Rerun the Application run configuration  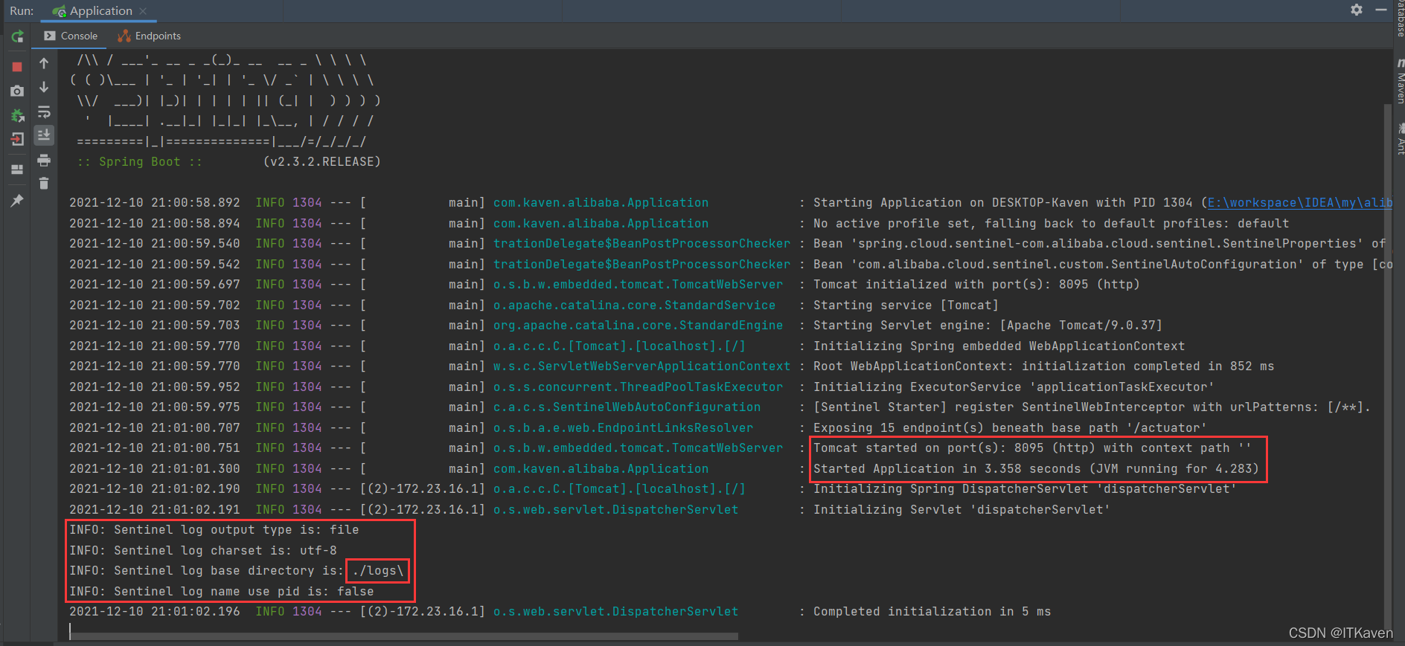(x=17, y=36)
